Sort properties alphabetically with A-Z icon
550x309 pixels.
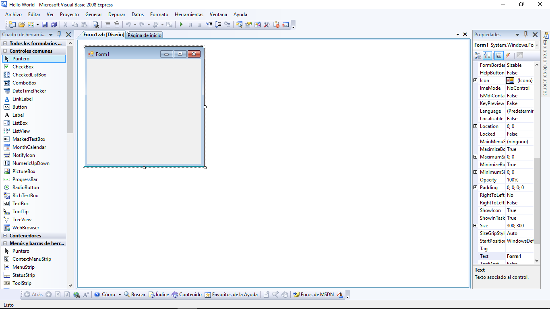[x=487, y=56]
